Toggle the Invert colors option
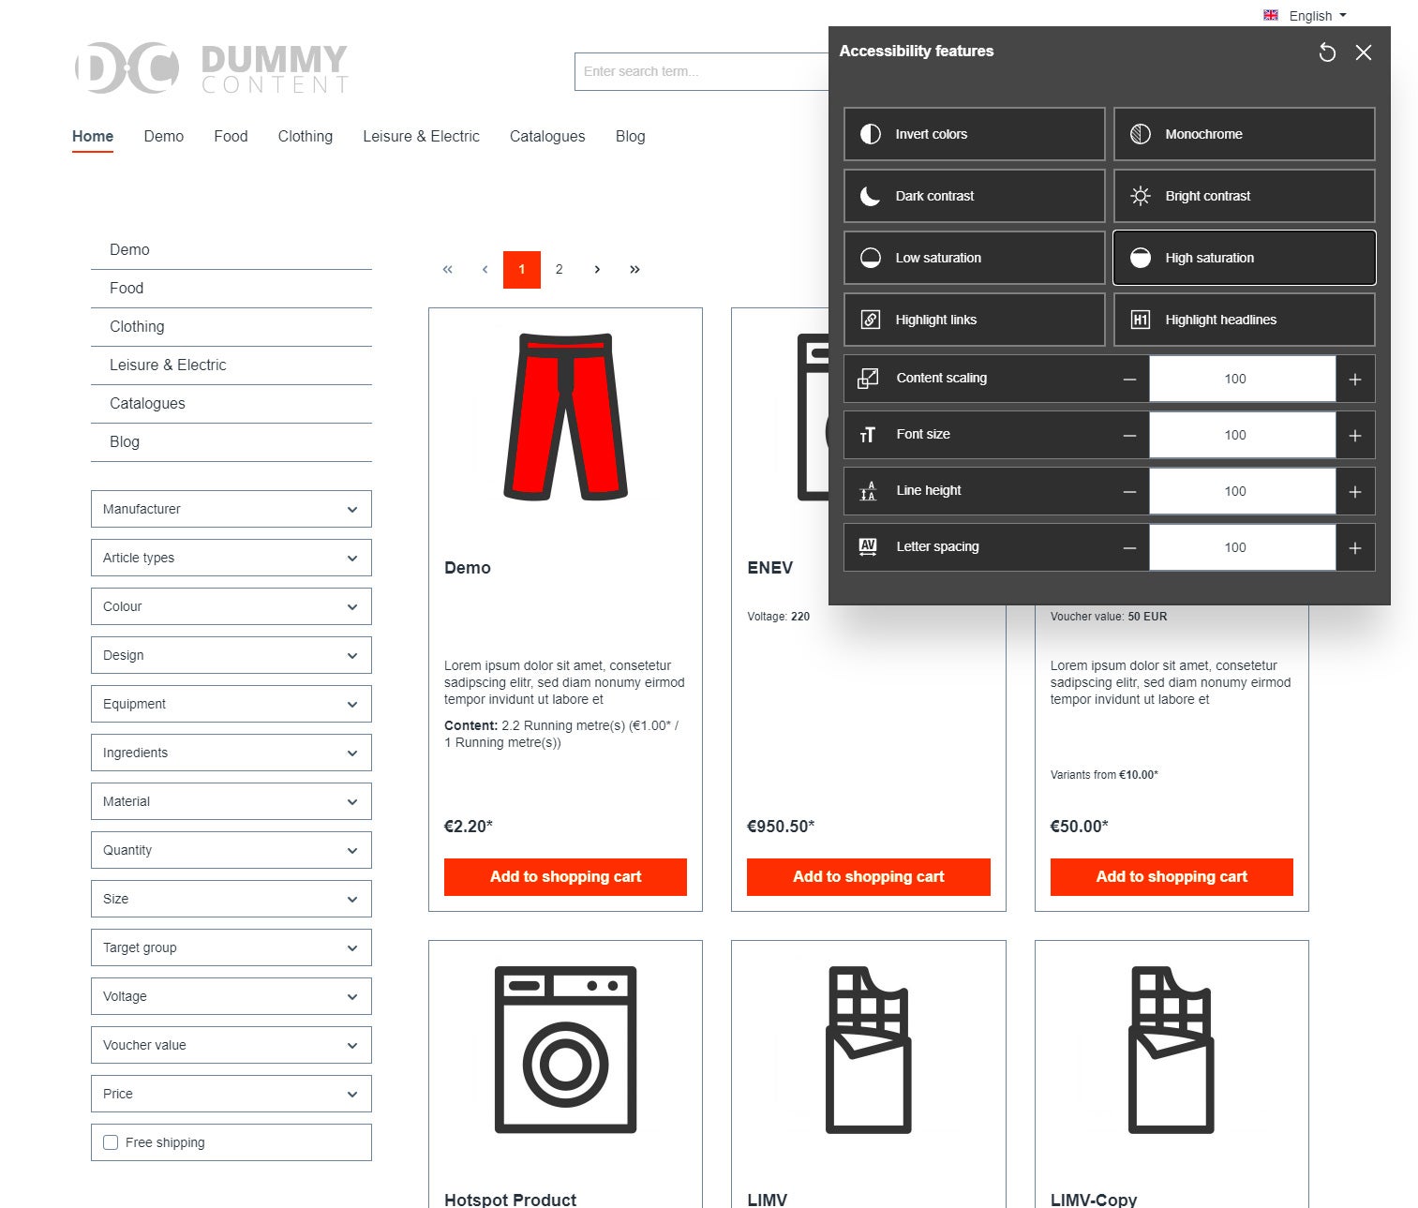Image resolution: width=1418 pixels, height=1208 pixels. (x=975, y=134)
